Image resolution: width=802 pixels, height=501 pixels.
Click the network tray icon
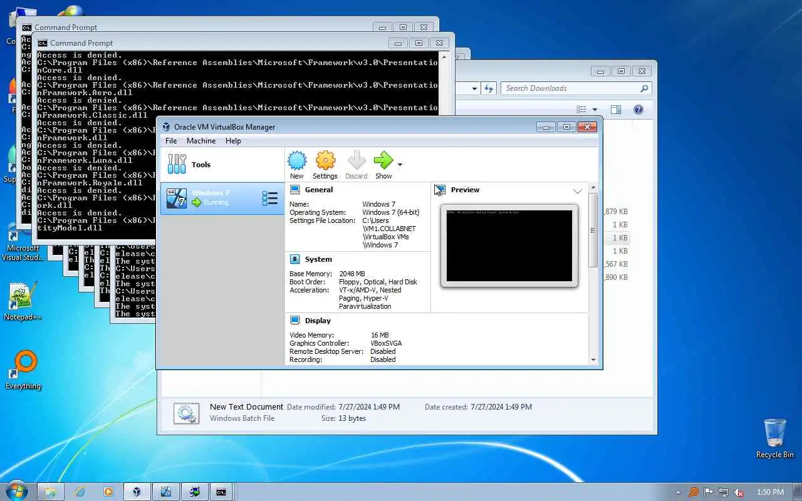point(724,492)
